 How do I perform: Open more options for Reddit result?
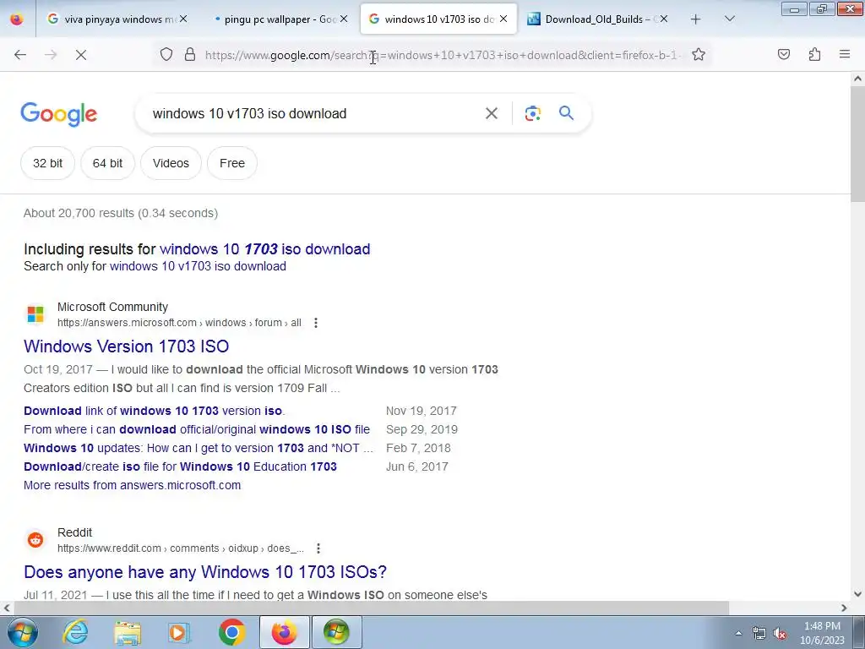318,548
